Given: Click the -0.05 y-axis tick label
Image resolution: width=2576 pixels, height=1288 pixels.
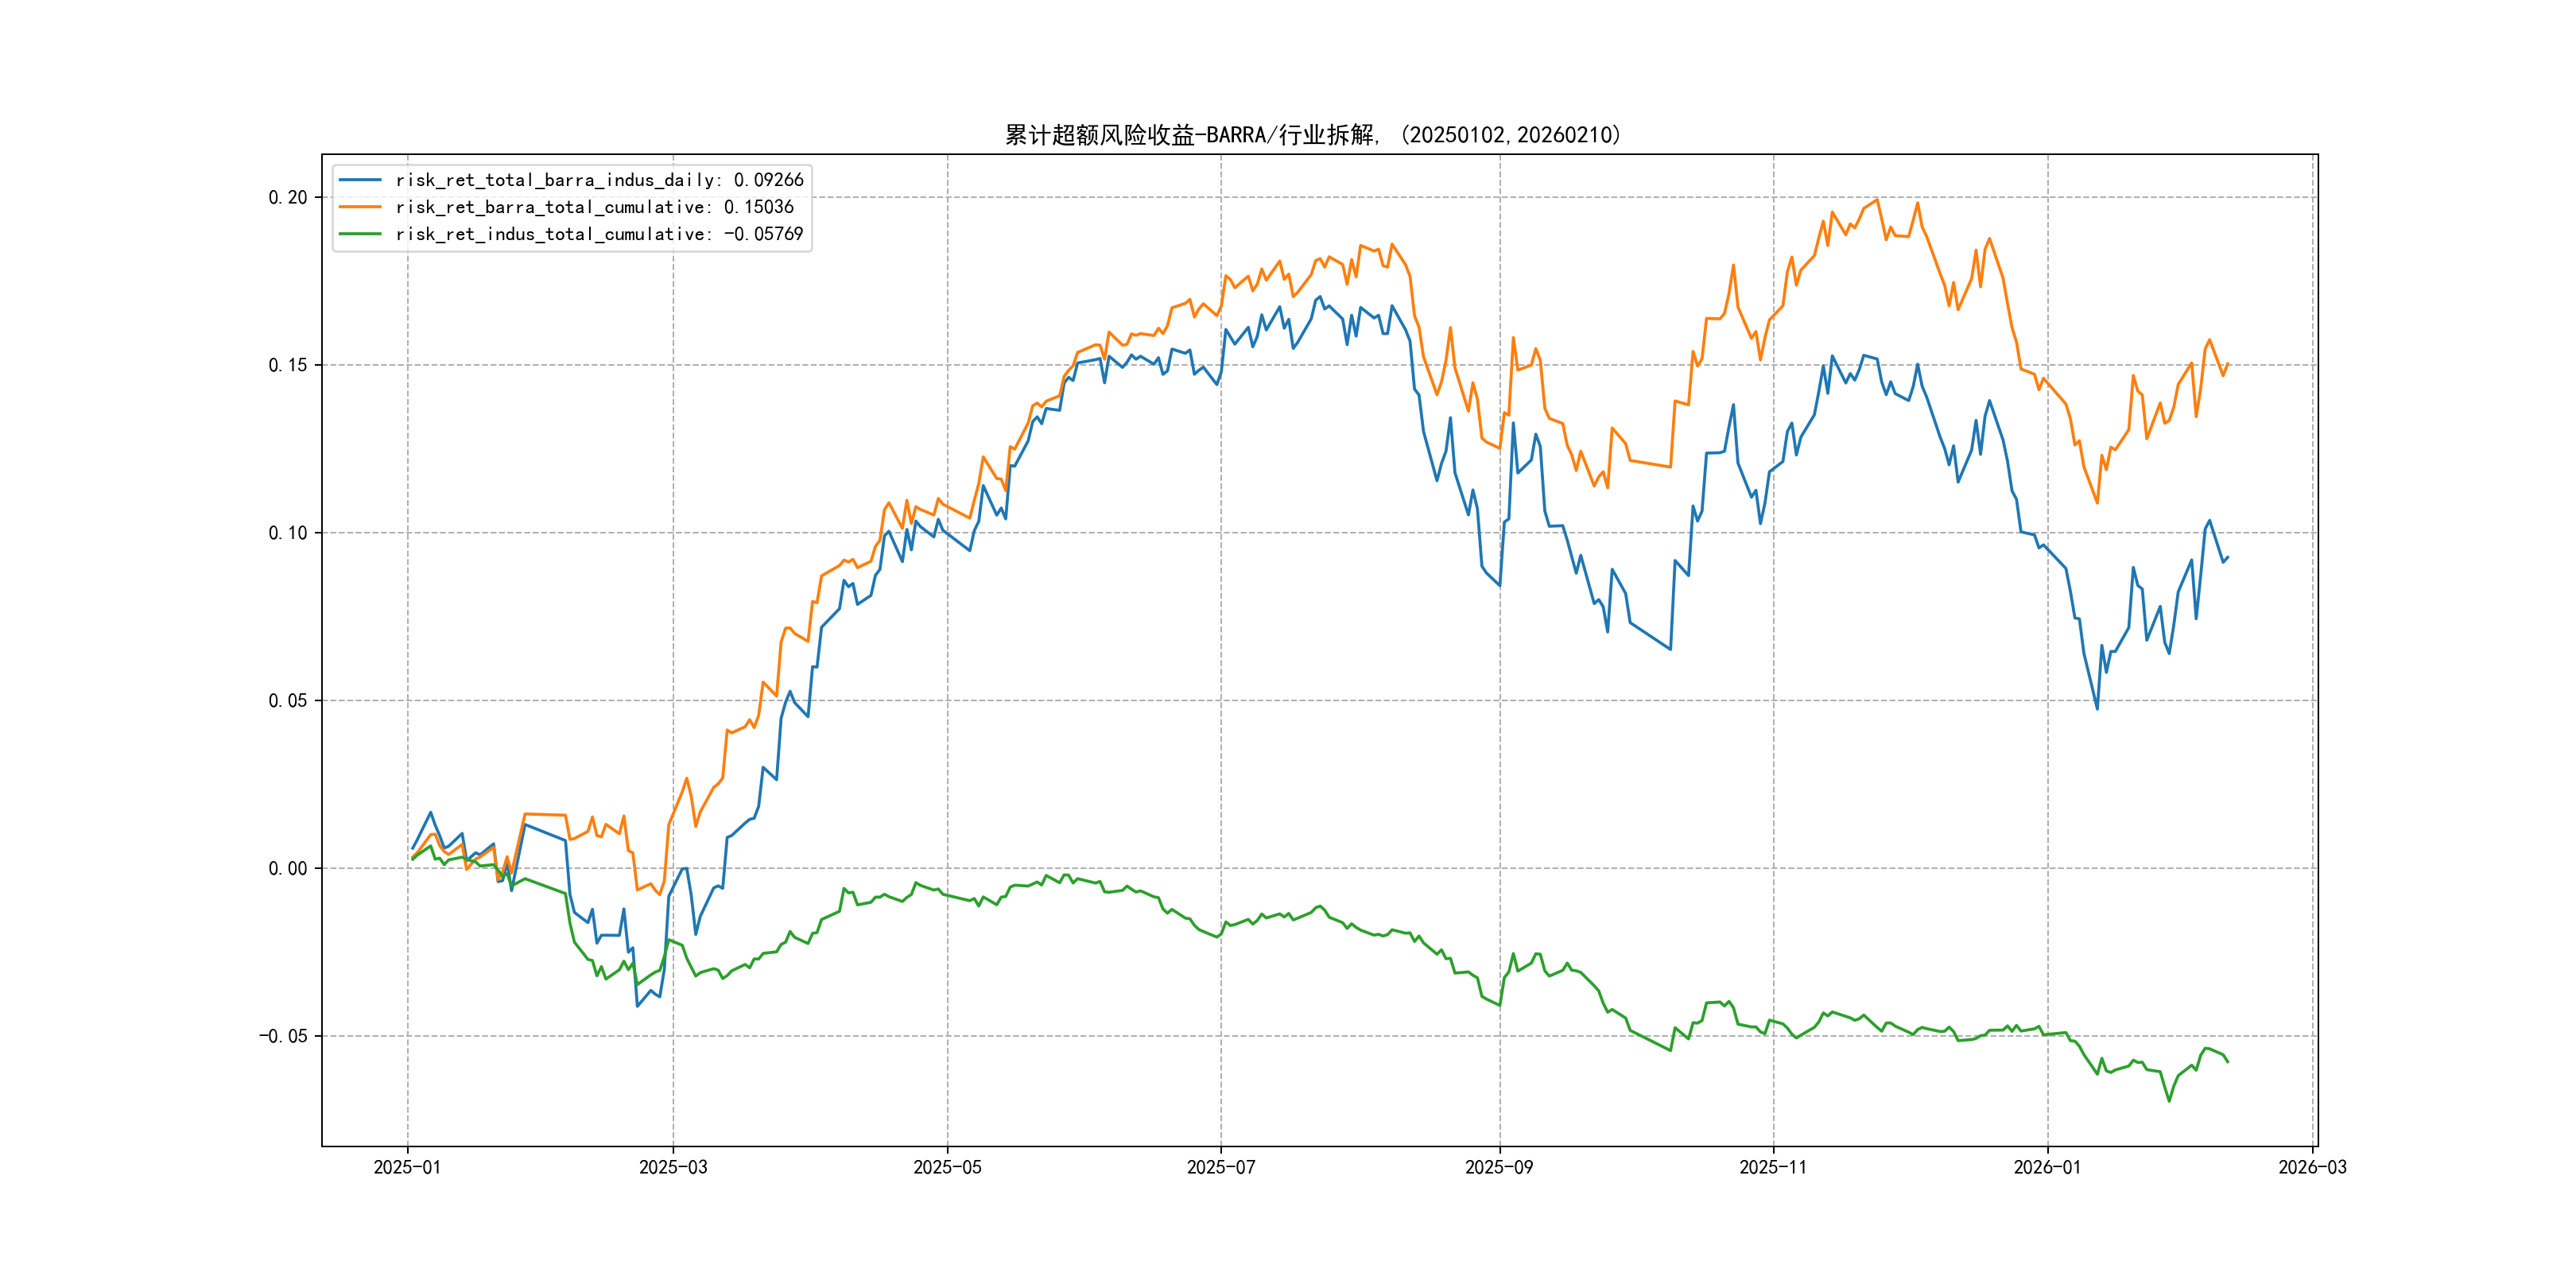Looking at the screenshot, I should pyautogui.click(x=283, y=1036).
